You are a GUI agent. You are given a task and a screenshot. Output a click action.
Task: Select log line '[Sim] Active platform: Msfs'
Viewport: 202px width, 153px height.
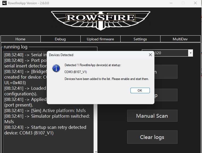[x=45, y=110]
